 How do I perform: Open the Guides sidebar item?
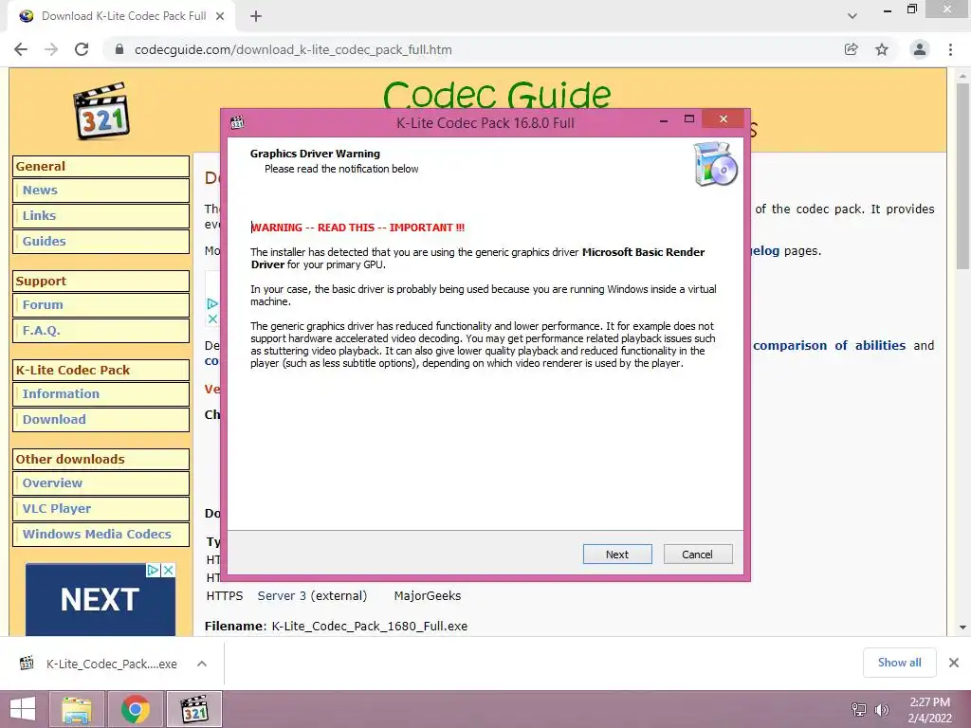(x=101, y=241)
